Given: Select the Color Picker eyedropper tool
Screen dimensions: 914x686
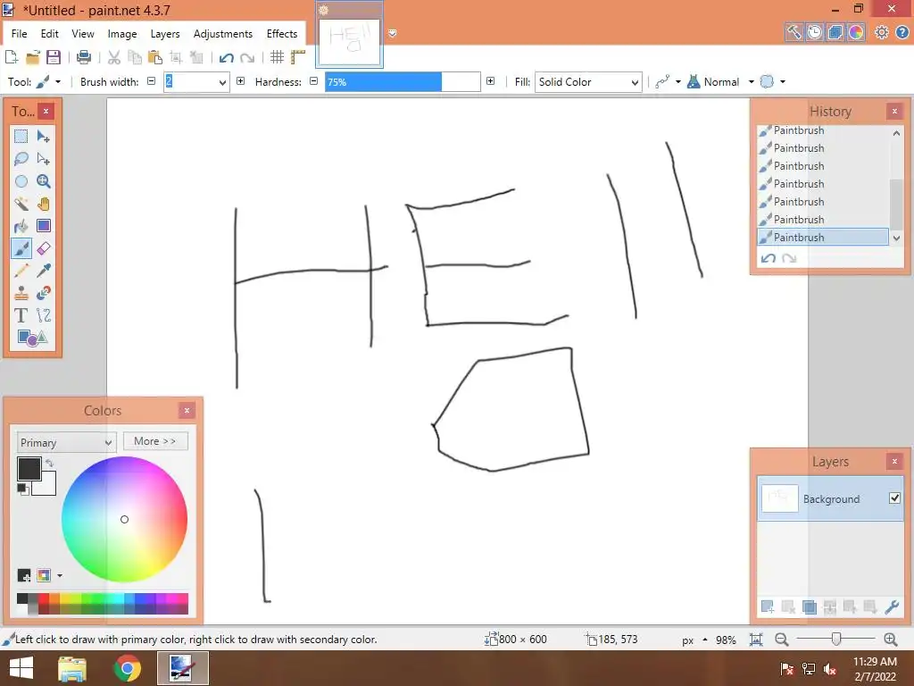Looking at the screenshot, I should [44, 271].
